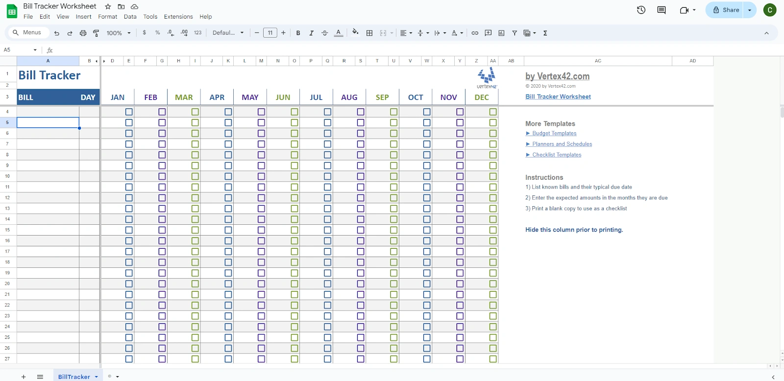Viewport: 784px width, 381px height.
Task: Toggle strikethrough formatting
Action: pos(324,33)
